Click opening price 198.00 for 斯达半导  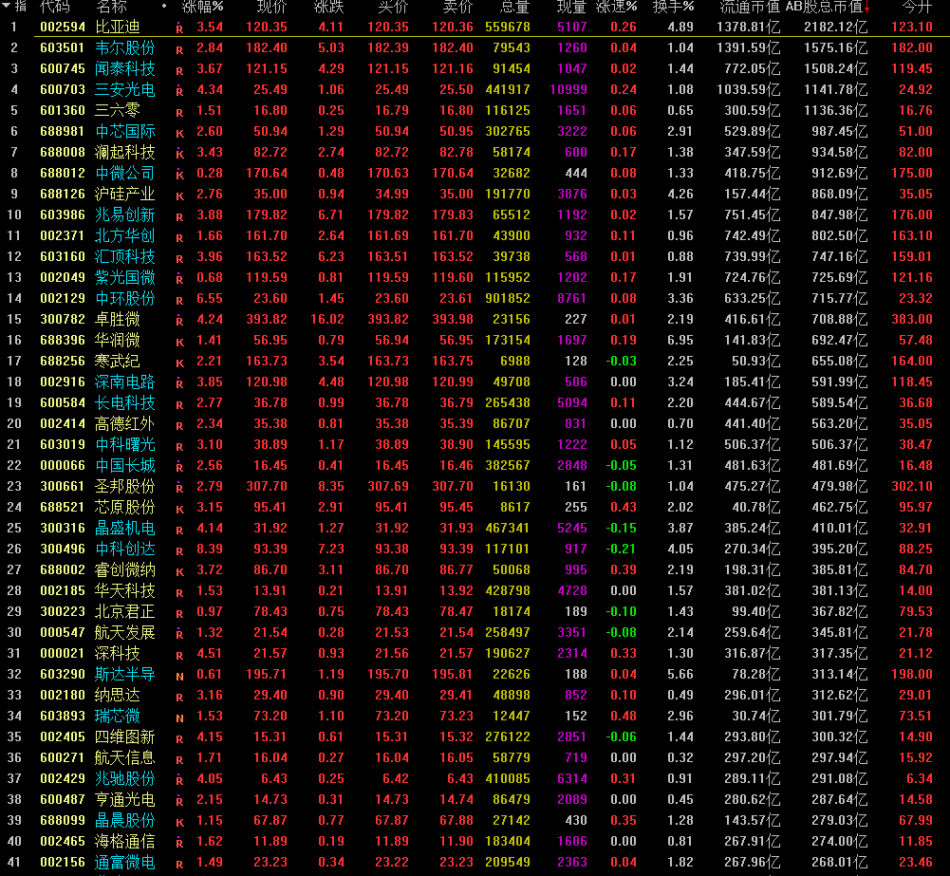pos(912,674)
